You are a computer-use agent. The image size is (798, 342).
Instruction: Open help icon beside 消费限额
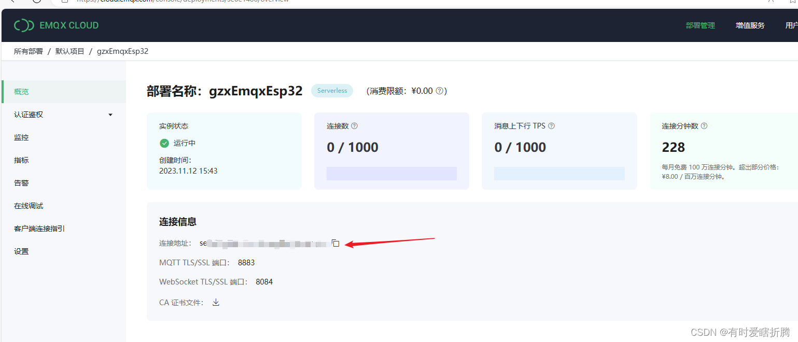pyautogui.click(x=439, y=91)
